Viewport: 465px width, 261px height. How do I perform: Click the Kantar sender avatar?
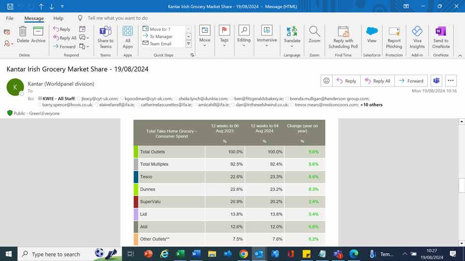[15, 87]
